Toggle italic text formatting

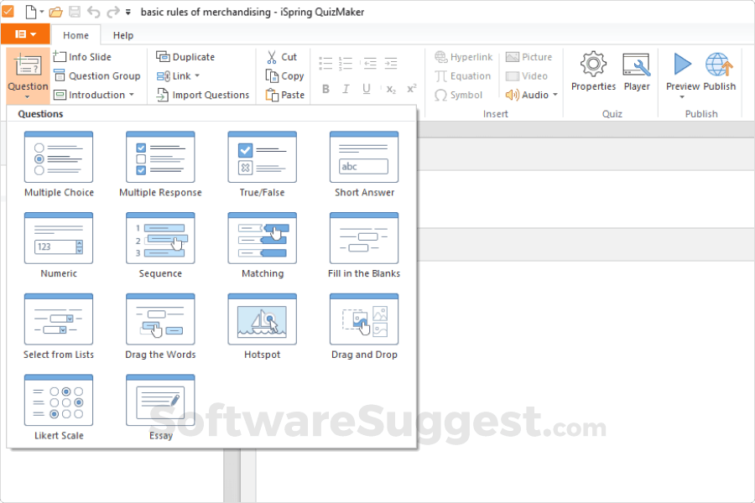(x=346, y=88)
